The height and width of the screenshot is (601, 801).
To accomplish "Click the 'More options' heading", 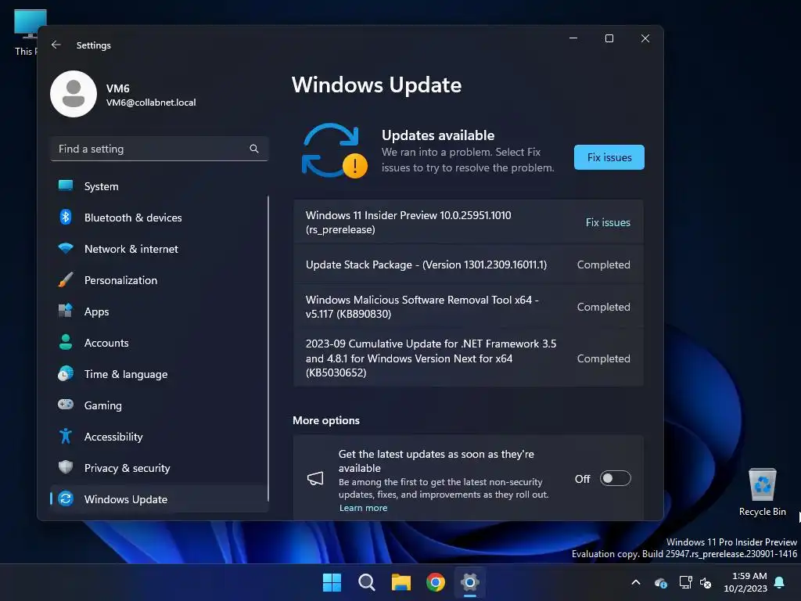I will [x=326, y=420].
